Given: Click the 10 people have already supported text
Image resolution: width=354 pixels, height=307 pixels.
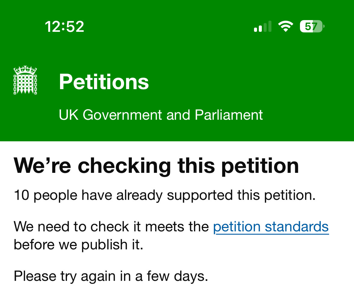Looking at the screenshot, I should (165, 195).
